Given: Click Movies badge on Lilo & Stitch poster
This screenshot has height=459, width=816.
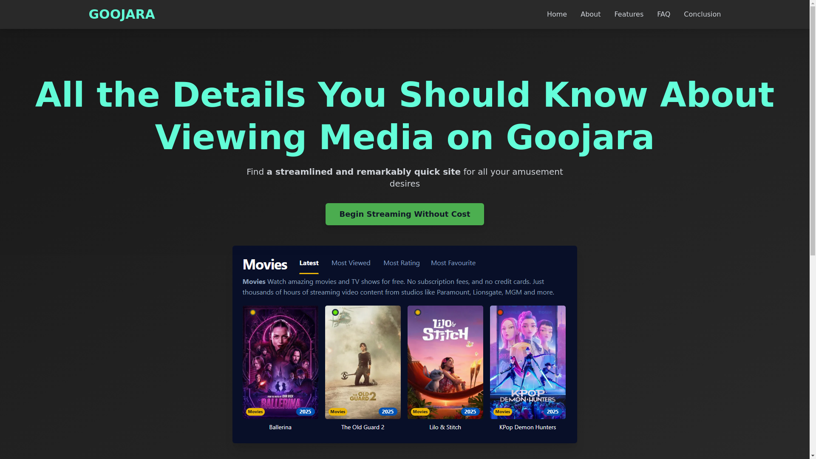Looking at the screenshot, I should click(x=420, y=411).
